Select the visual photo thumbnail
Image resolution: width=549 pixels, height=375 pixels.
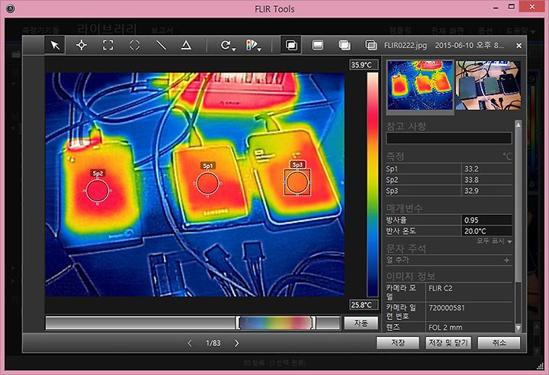click(488, 85)
